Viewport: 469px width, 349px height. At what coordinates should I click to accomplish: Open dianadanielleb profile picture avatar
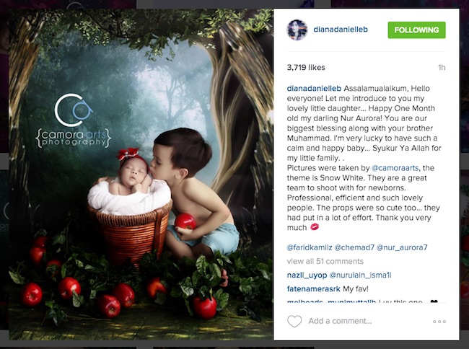297,30
